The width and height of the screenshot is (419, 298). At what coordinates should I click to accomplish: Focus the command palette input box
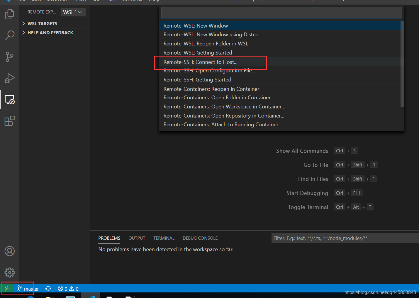point(281,13)
